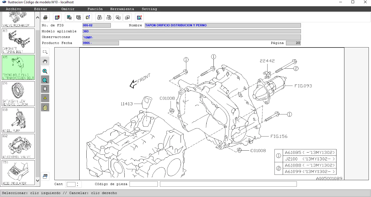371x197 pixels.
Task: Open the yellow notes clipboard icon
Action: click(x=45, y=107)
